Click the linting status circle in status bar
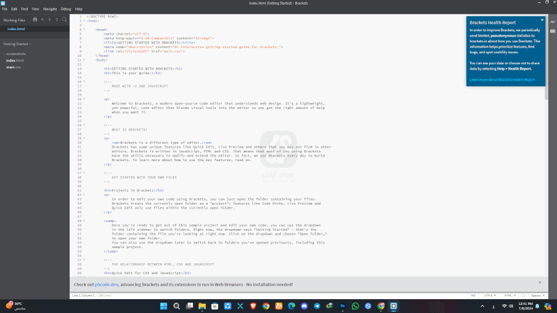Image resolution: width=557 pixels, height=313 pixels. pos(523,296)
